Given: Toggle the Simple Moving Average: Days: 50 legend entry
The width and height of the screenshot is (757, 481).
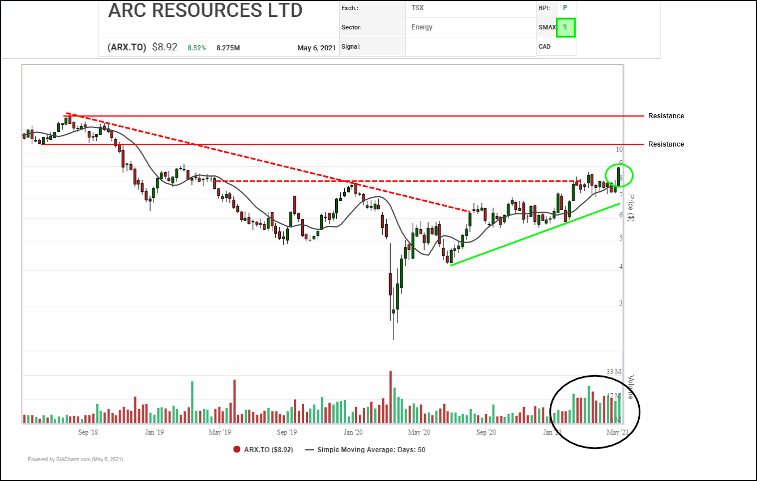Looking at the screenshot, I should pos(371,450).
